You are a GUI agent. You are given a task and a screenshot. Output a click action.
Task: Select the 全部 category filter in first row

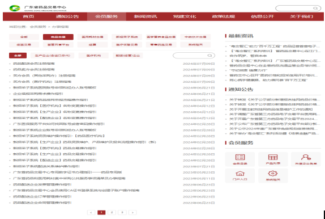tap(24, 37)
